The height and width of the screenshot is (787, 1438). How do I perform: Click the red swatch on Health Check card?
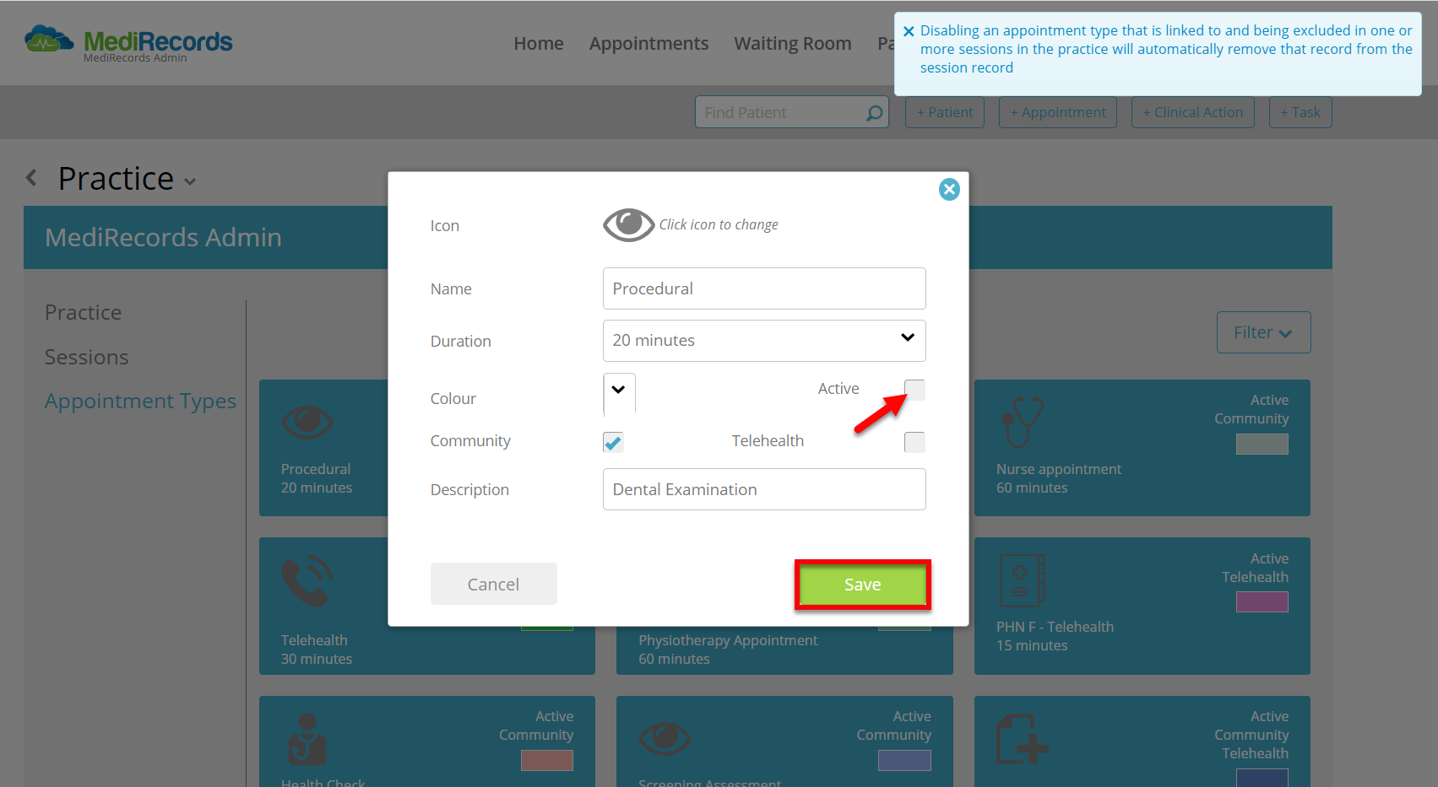(547, 760)
